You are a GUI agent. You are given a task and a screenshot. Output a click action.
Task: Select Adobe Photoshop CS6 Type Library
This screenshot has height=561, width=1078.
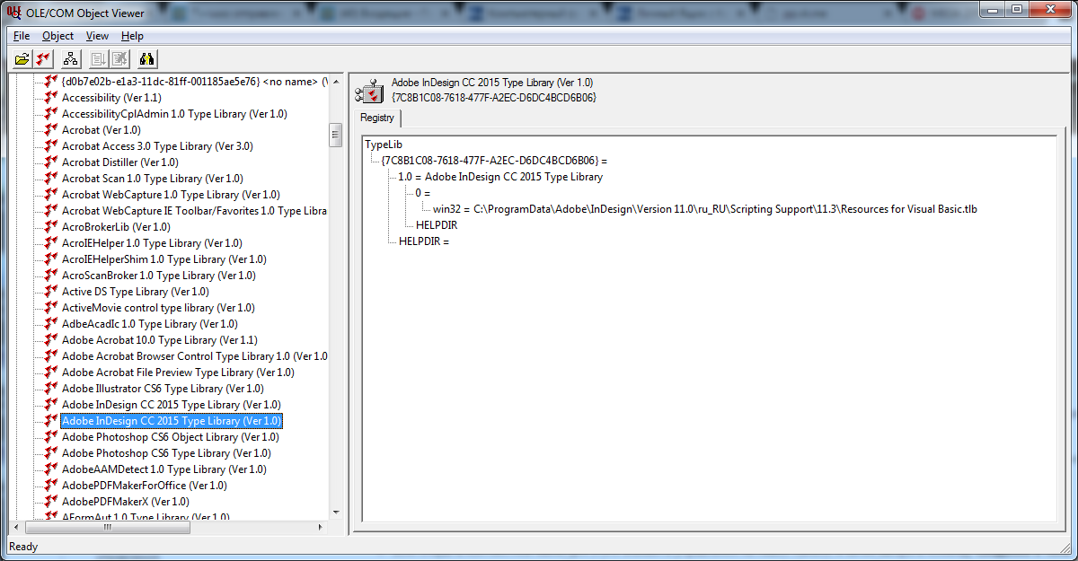[166, 453]
